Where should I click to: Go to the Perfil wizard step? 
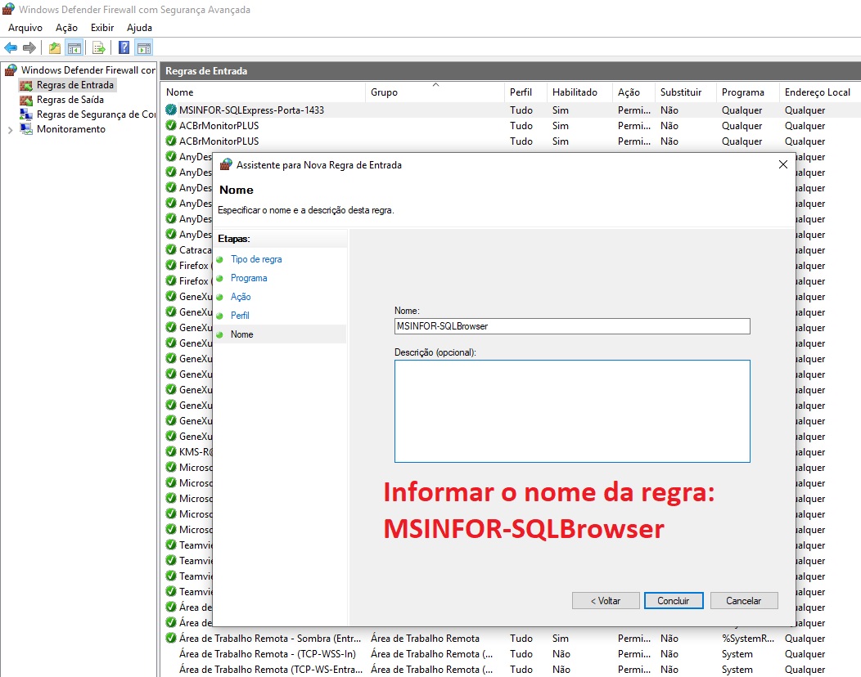[x=240, y=315]
